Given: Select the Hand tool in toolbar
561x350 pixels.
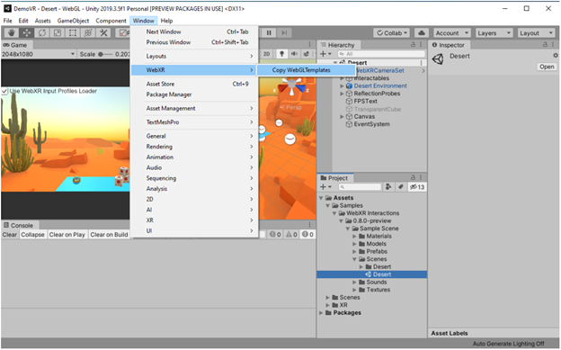Looking at the screenshot, I should pyautogui.click(x=12, y=33).
